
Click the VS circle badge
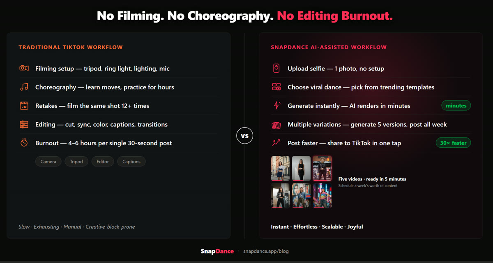tap(245, 136)
